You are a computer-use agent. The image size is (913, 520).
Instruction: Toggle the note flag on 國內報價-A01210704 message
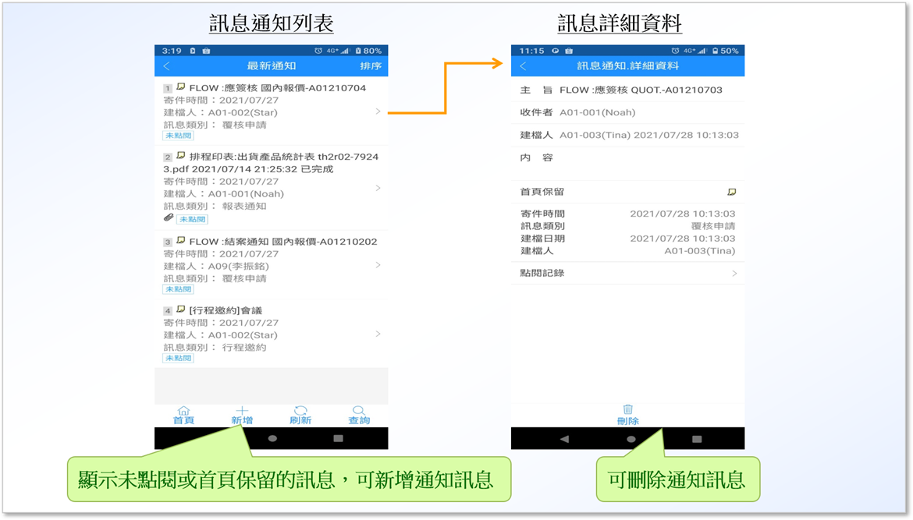point(181,87)
